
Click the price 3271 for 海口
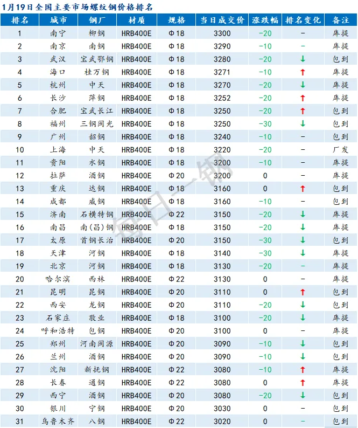click(222, 72)
